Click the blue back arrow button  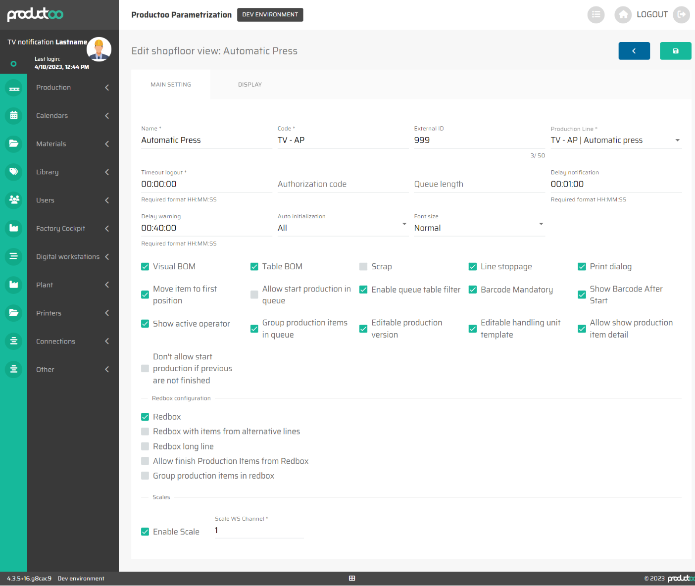pos(634,51)
